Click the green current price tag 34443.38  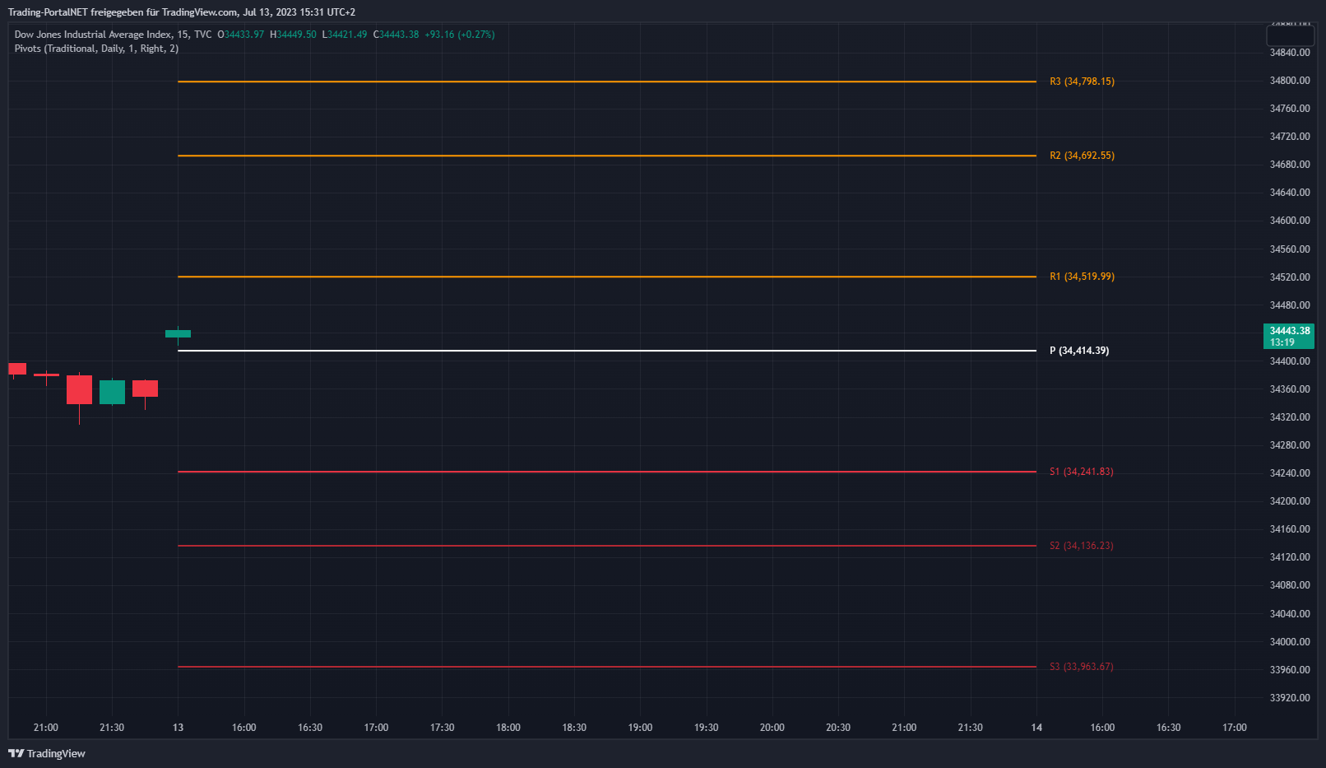[1288, 336]
